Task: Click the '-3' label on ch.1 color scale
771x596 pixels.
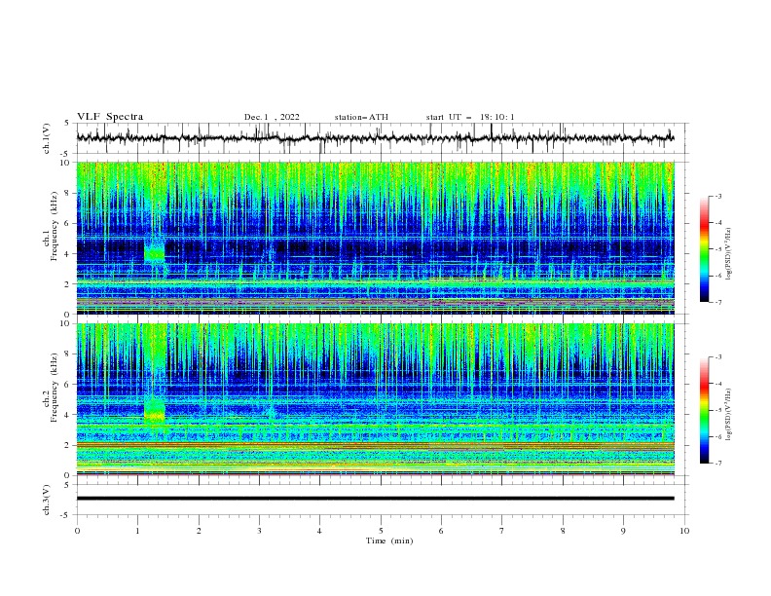Action: (x=717, y=196)
